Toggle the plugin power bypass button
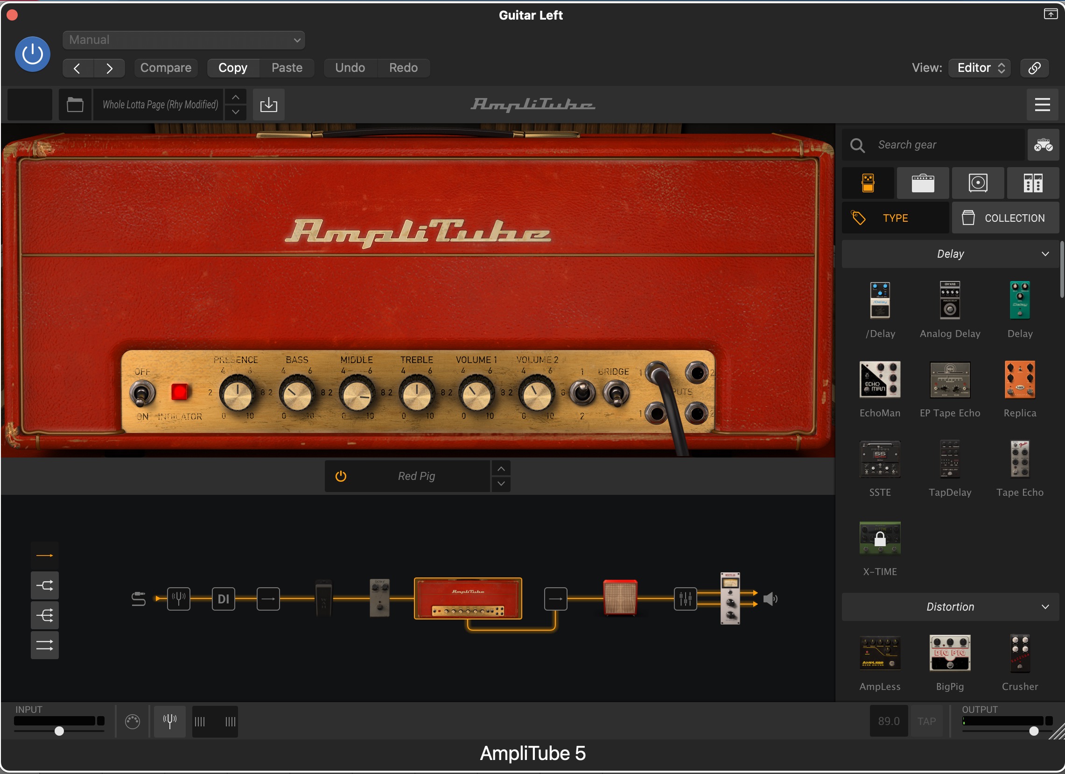1065x774 pixels. (x=32, y=54)
